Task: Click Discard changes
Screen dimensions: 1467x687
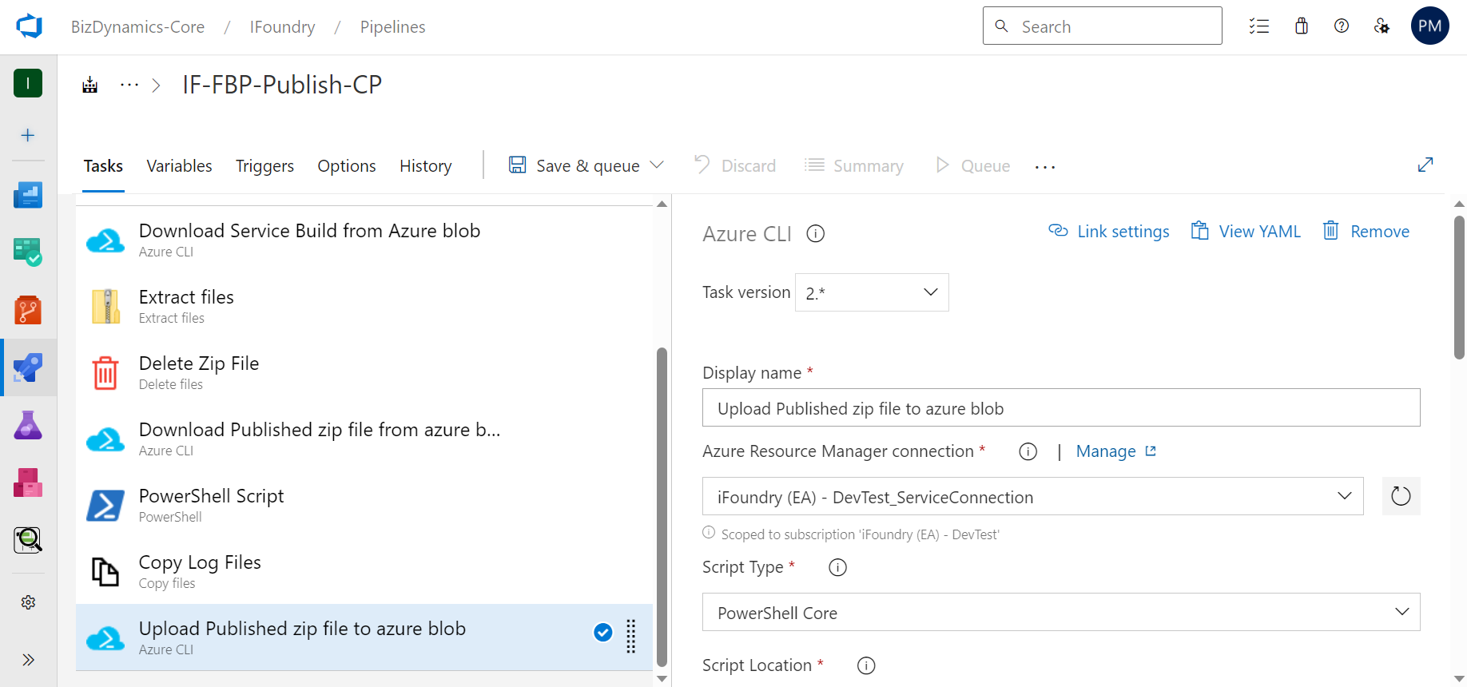Action: pyautogui.click(x=735, y=165)
